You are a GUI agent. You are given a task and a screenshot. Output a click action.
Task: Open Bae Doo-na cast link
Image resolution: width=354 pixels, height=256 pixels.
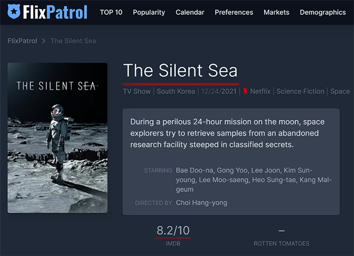click(x=194, y=170)
